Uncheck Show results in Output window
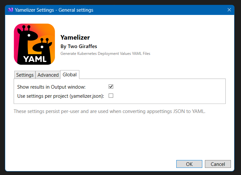The height and width of the screenshot is (175, 241). coord(111,87)
